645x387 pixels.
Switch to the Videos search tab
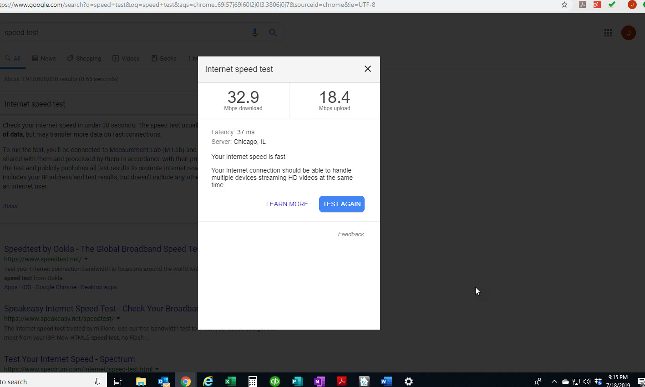coord(126,58)
